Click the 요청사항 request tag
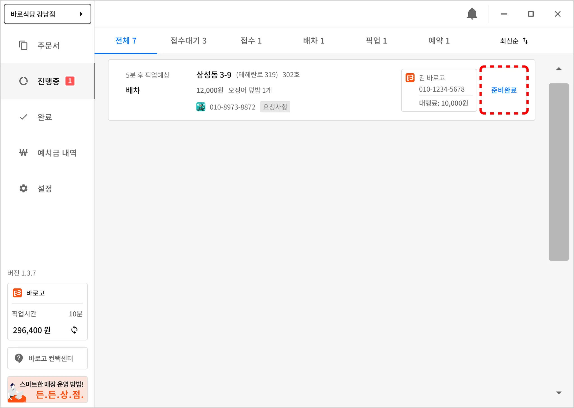Screen dimensions: 574x408 (x=275, y=107)
